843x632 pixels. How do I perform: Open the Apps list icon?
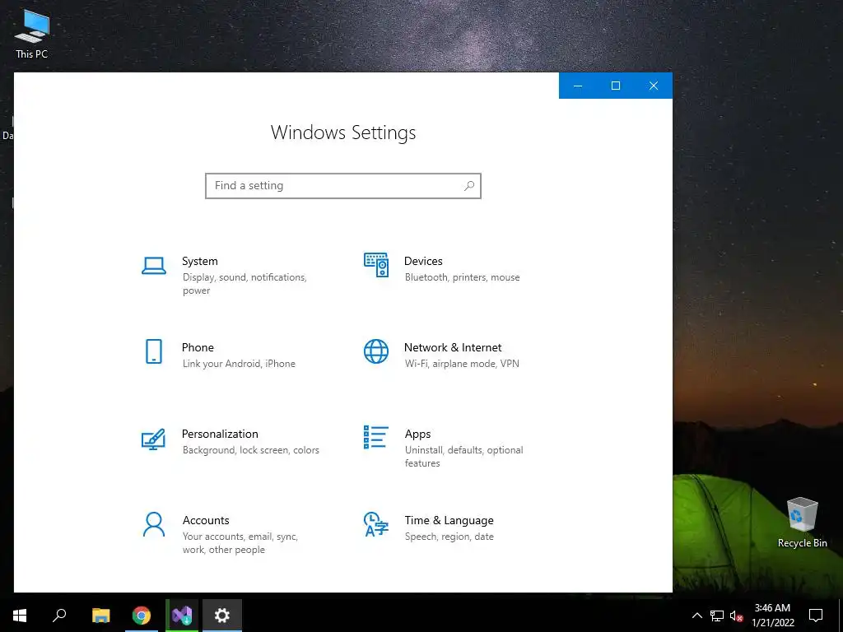point(375,437)
